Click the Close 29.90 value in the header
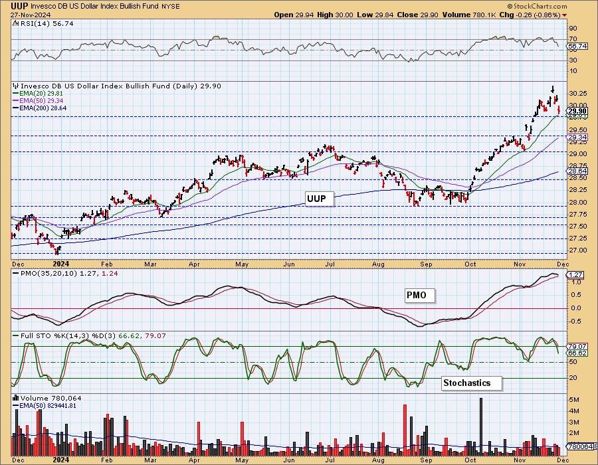This screenshot has width=598, height=465. [x=418, y=15]
